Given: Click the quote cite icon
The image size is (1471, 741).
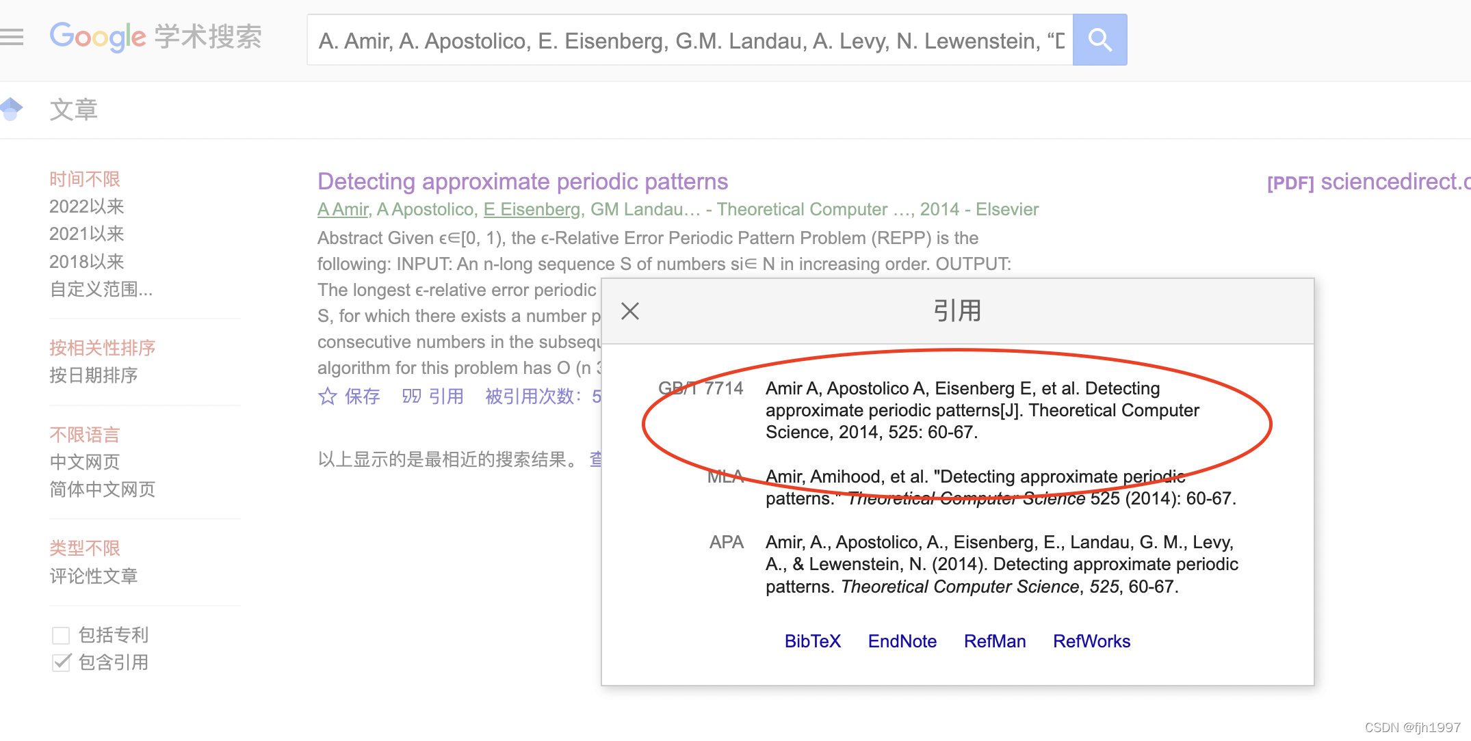Looking at the screenshot, I should pyautogui.click(x=411, y=396).
